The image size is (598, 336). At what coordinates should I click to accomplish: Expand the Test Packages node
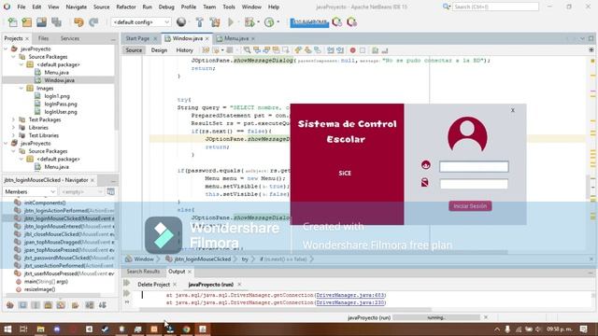[x=14, y=119]
